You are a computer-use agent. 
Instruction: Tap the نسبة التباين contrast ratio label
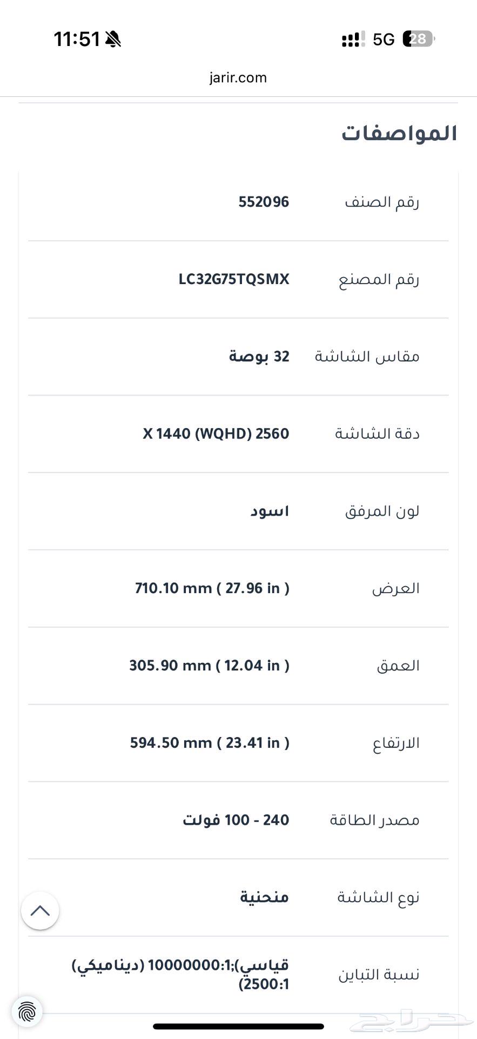click(x=379, y=975)
